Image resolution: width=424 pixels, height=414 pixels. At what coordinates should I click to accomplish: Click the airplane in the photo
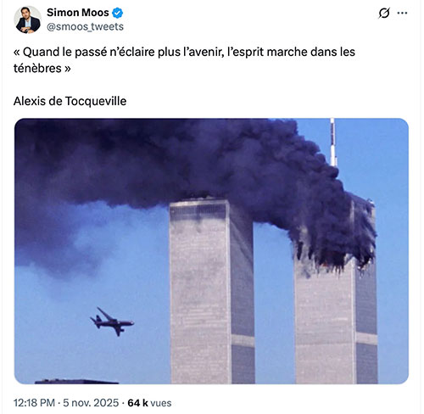click(x=112, y=322)
